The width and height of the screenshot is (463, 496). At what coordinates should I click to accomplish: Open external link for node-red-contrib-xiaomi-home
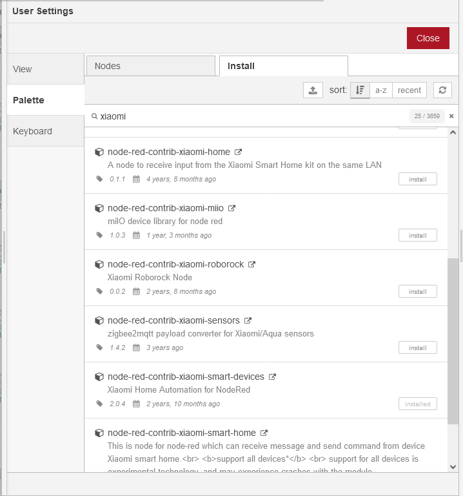pyautogui.click(x=238, y=152)
